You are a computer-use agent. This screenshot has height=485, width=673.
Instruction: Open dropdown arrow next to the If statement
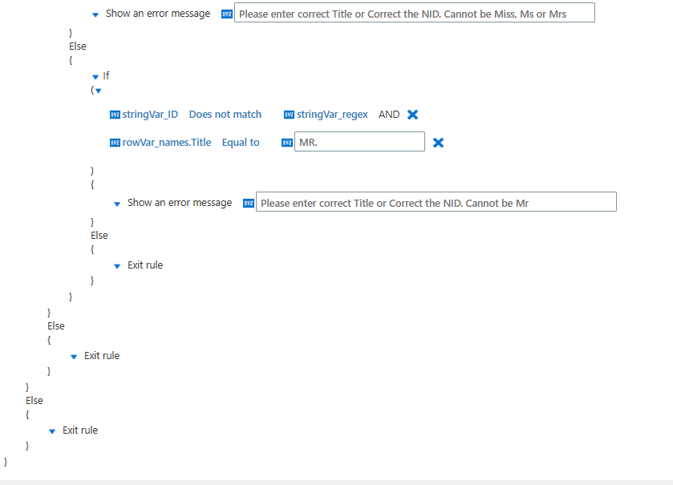coord(95,77)
